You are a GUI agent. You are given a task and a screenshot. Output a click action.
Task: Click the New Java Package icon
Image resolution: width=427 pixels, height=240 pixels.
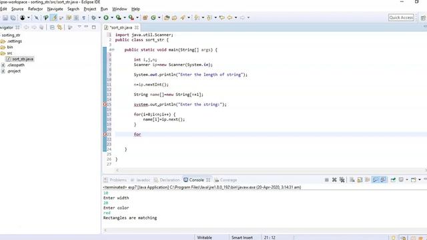[x=145, y=18]
